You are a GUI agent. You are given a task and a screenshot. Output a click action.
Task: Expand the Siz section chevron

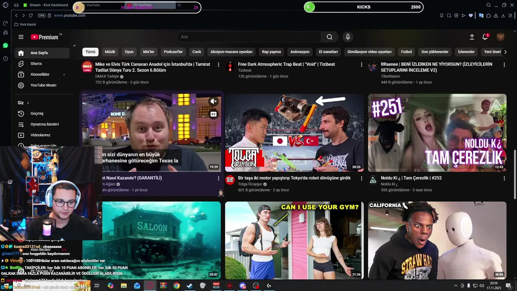pos(28,103)
